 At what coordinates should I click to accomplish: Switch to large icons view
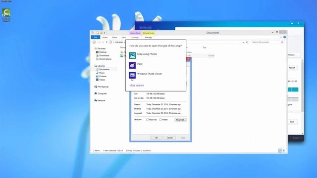coord(284,150)
